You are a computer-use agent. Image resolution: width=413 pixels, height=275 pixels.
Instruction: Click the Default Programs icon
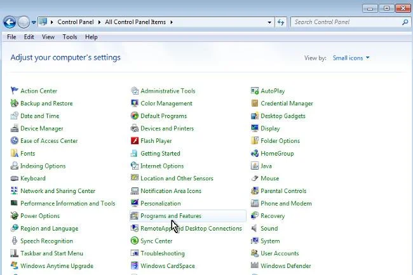(135, 116)
